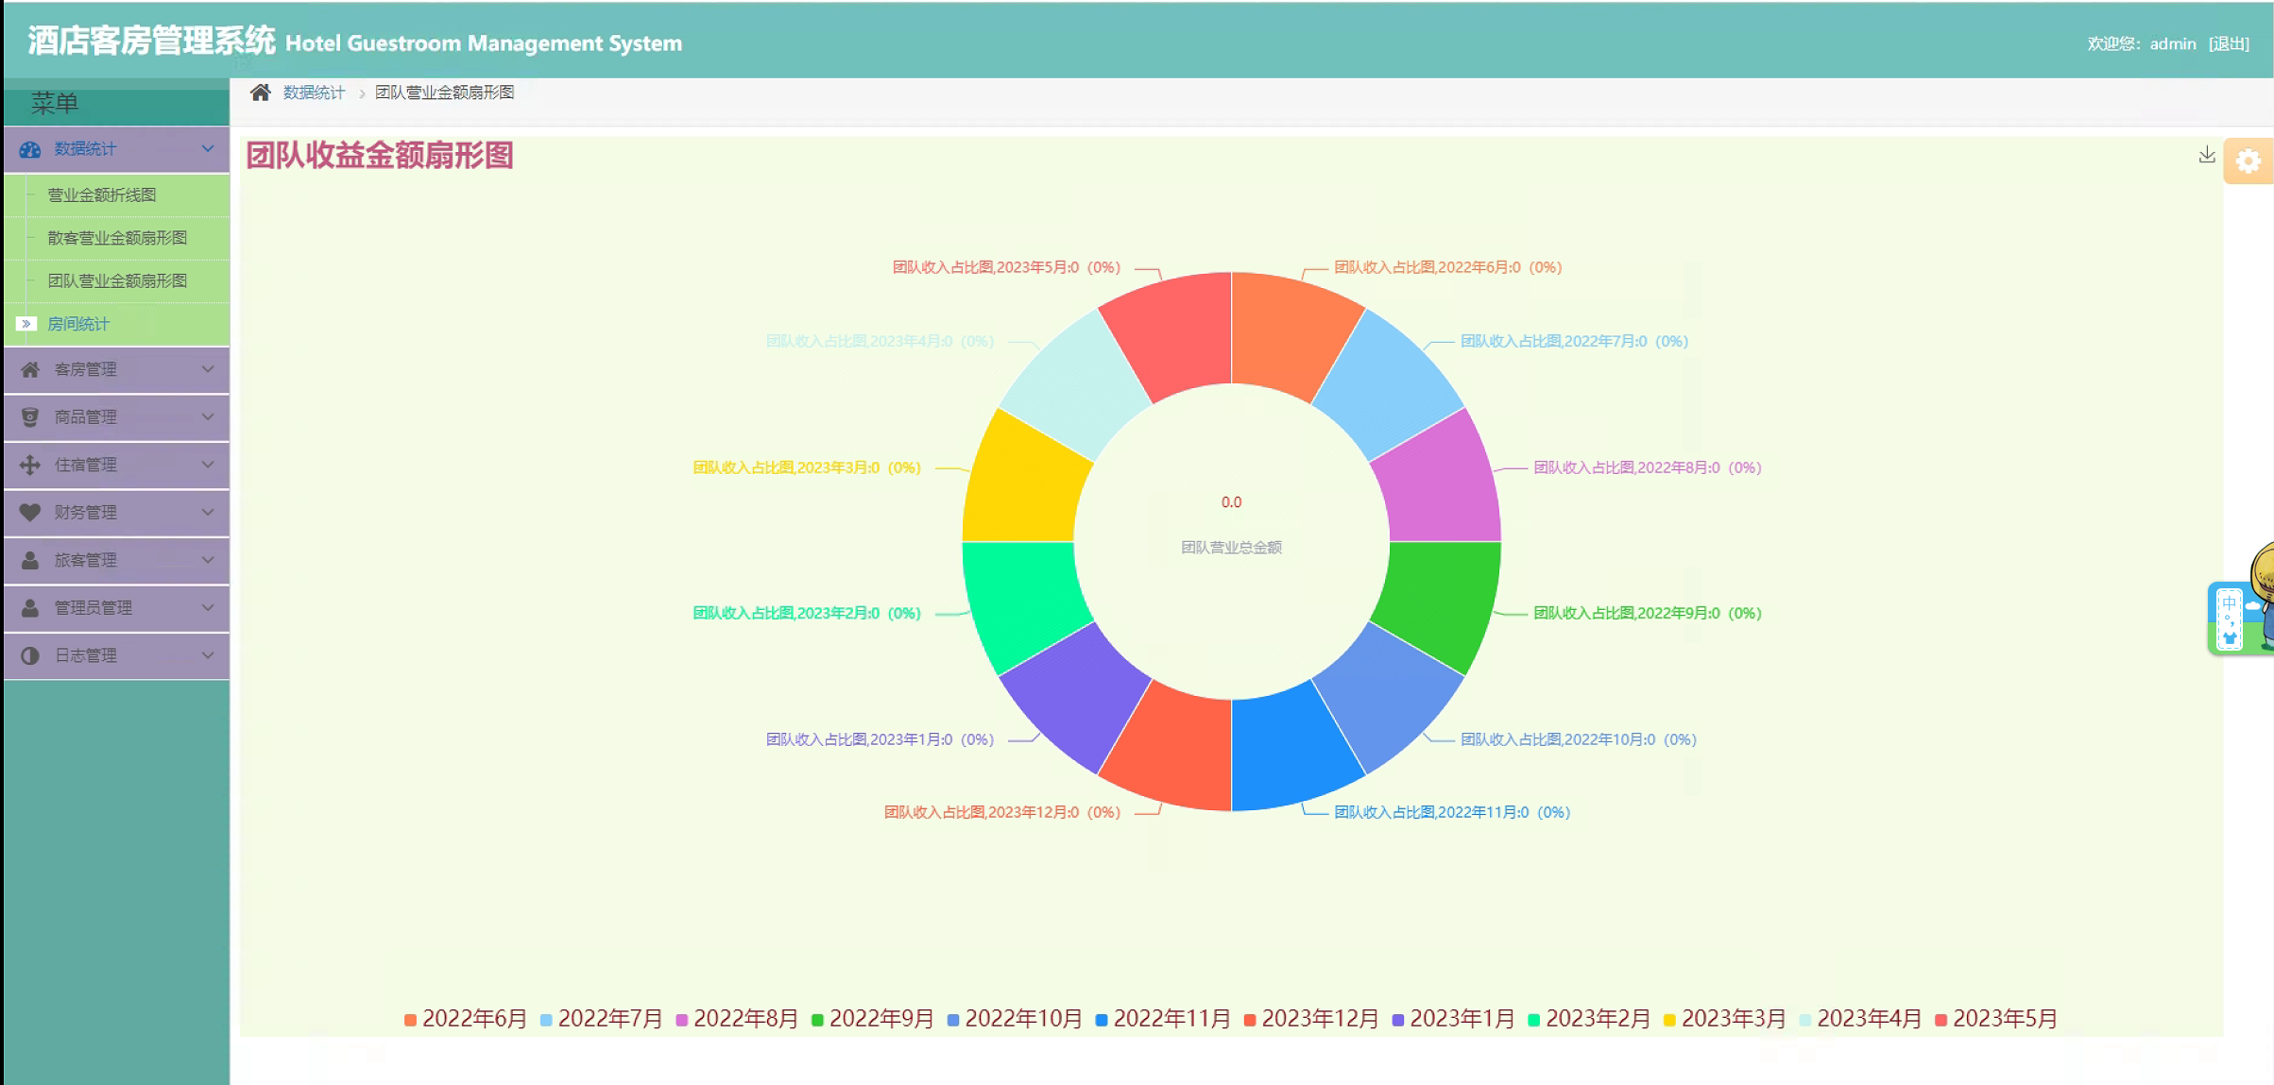Click the half-circle icon for 日志管理
2274x1085 pixels.
[30, 655]
